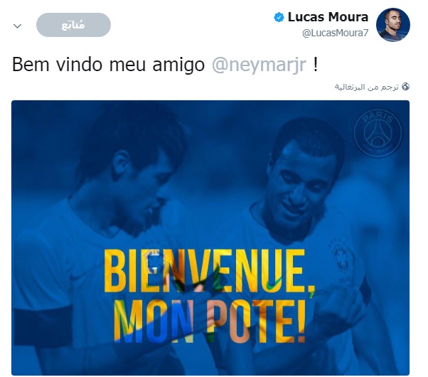Click the BIENVENUE headline in the image
The image size is (428, 377).
pos(210,271)
